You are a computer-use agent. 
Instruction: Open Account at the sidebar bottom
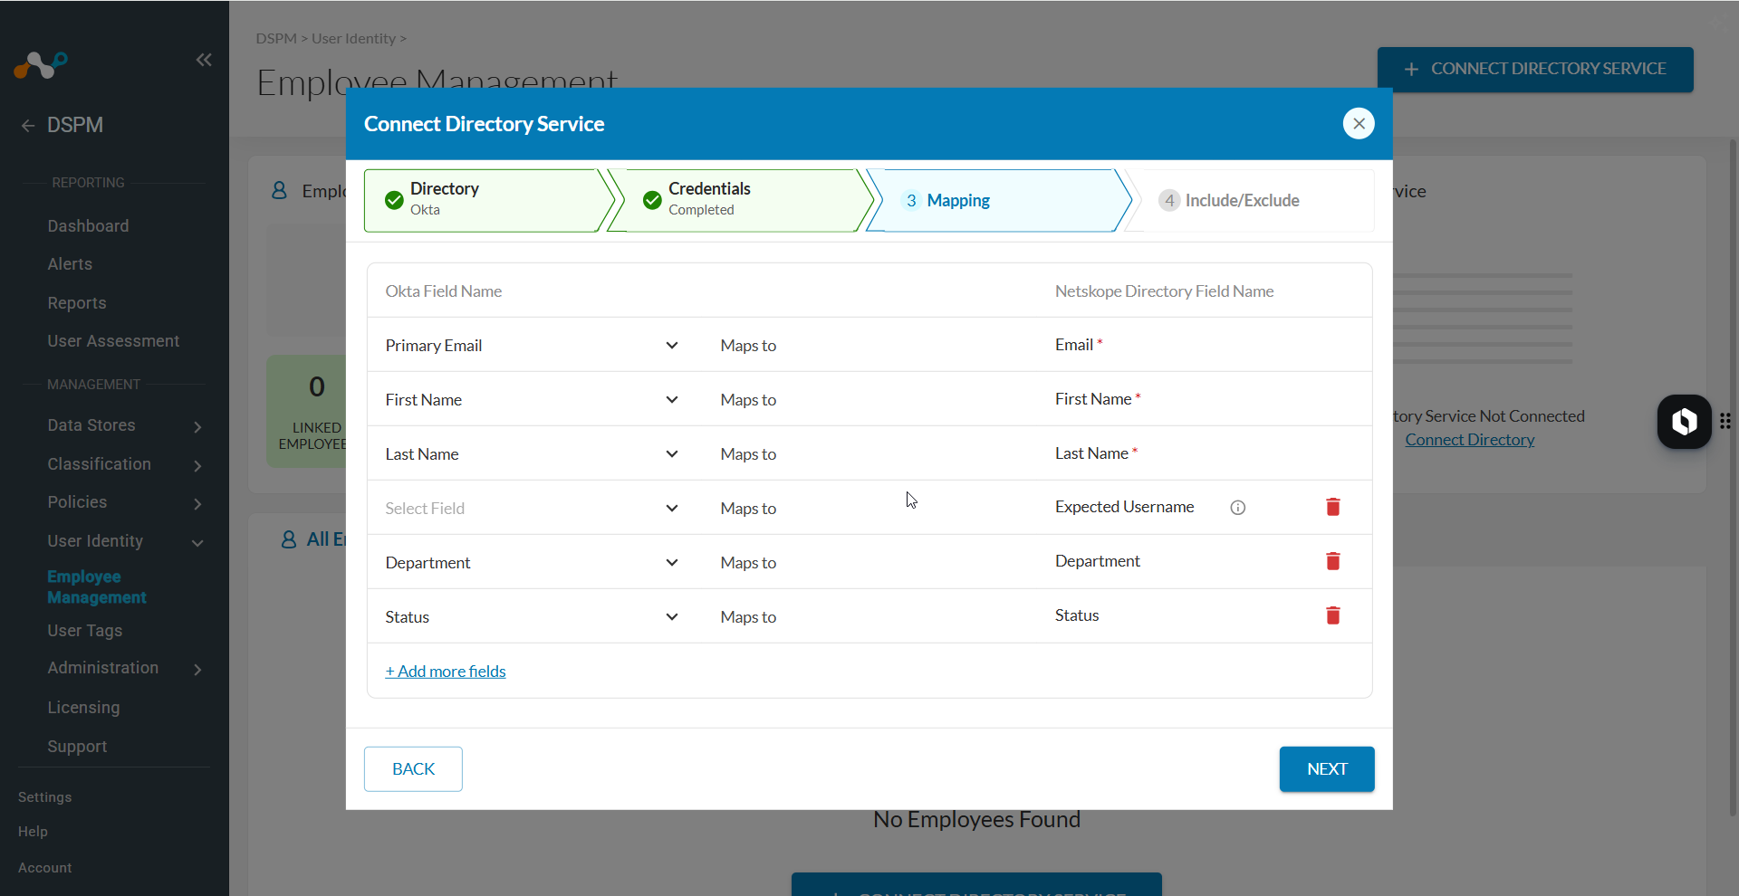pyautogui.click(x=44, y=868)
